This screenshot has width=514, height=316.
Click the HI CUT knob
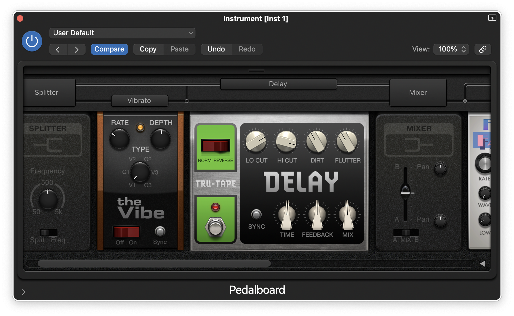click(x=286, y=141)
